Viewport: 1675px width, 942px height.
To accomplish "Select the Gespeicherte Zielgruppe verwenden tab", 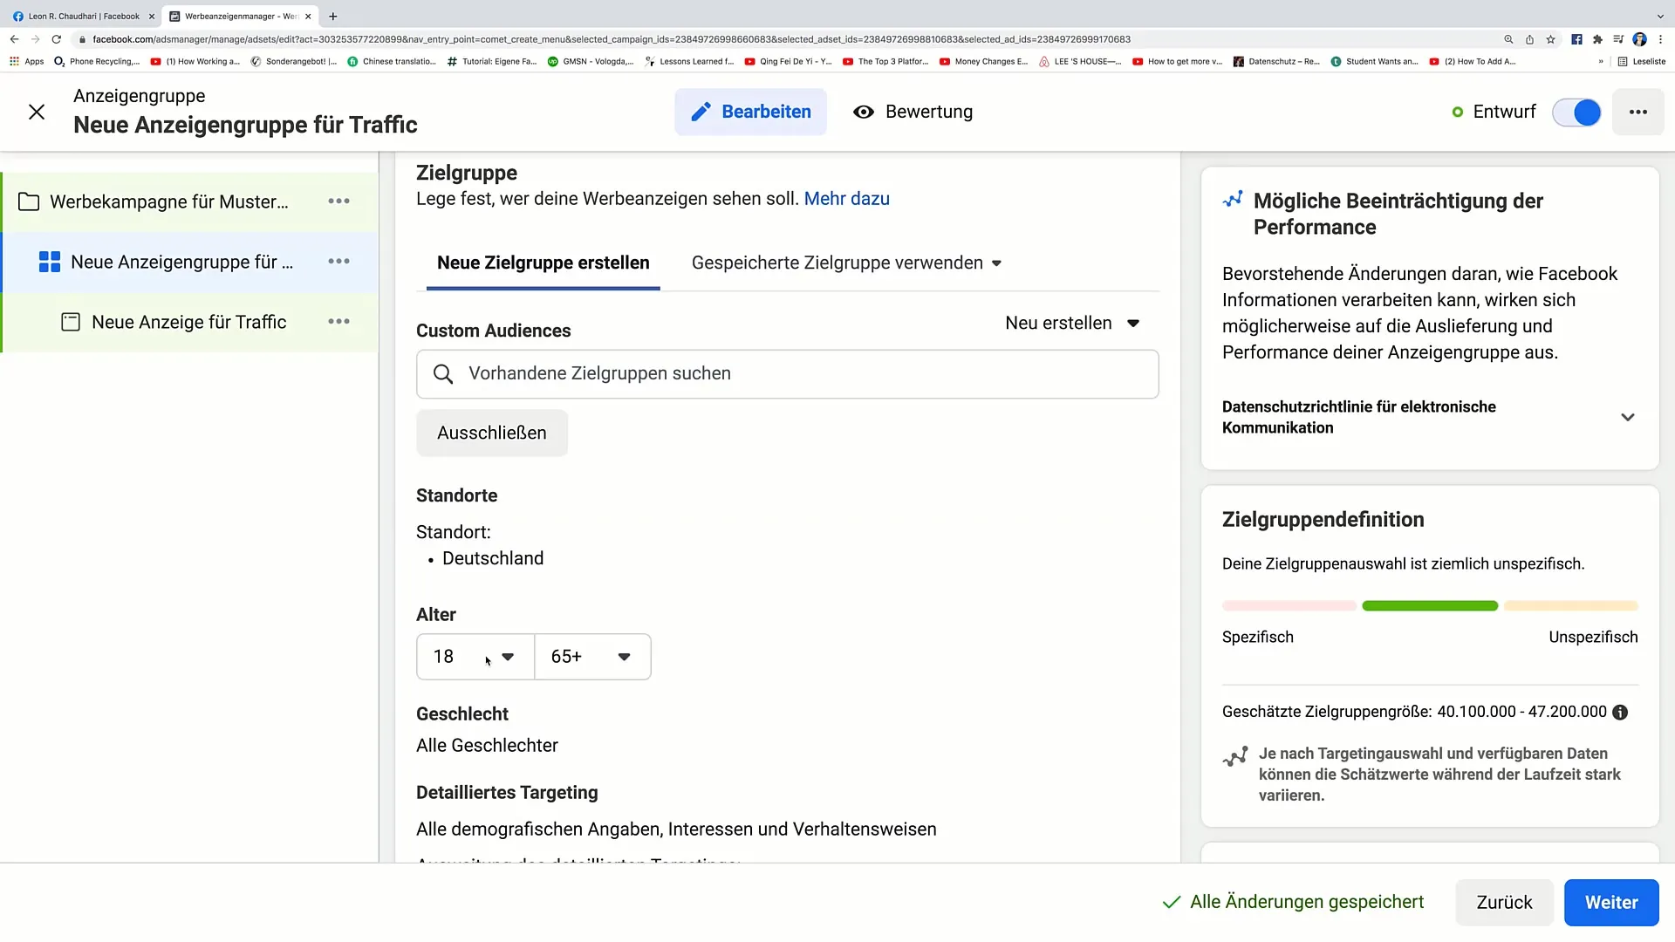I will [845, 263].
